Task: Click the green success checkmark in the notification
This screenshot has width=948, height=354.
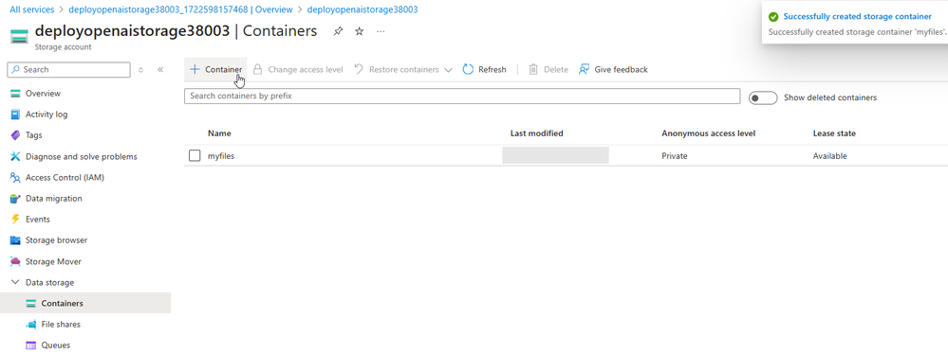Action: tap(773, 17)
